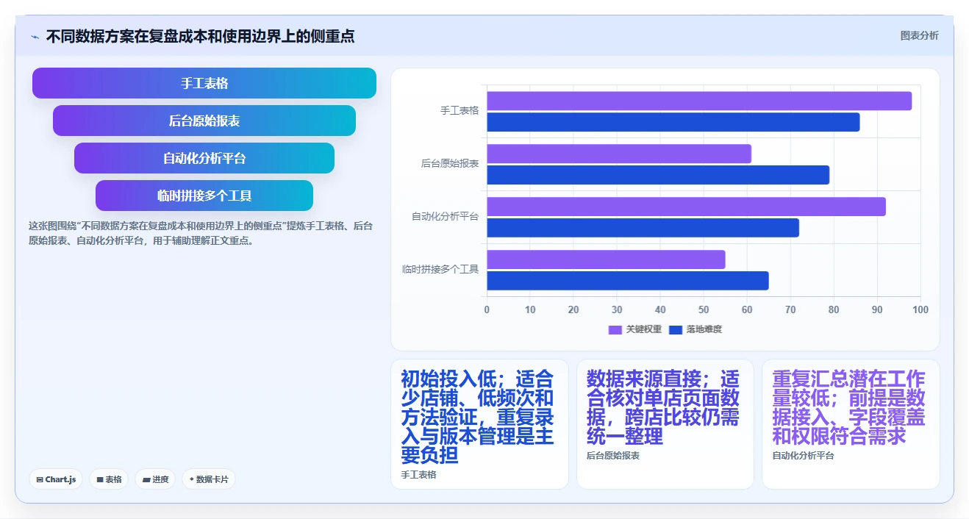Click the 手工表格 y-axis label
The image size is (969, 519).
(460, 110)
